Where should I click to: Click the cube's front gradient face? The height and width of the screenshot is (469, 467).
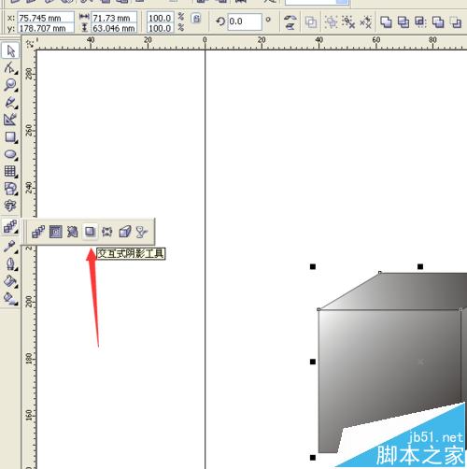pos(389,367)
